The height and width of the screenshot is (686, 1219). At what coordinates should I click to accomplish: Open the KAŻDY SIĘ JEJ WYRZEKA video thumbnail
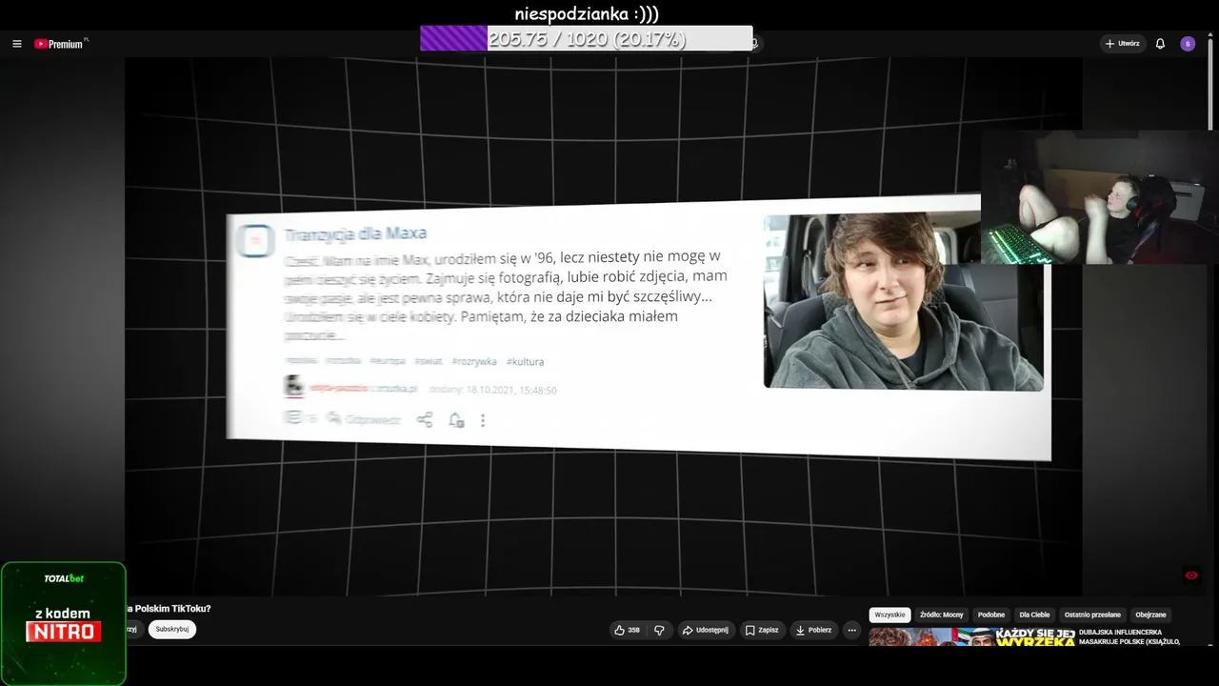pos(971,636)
